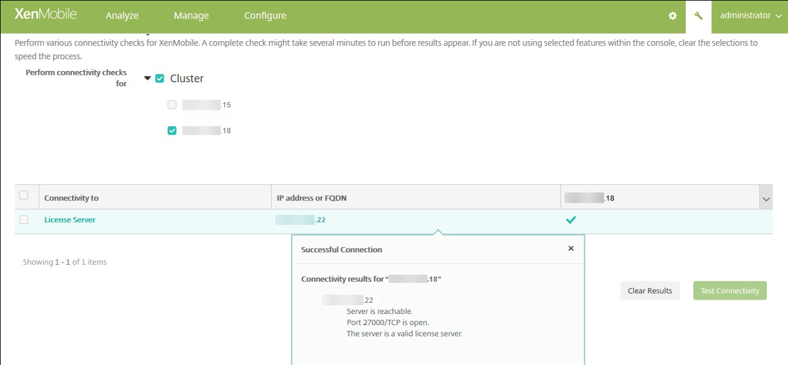
Task: Open the License Server link
Action: 70,220
